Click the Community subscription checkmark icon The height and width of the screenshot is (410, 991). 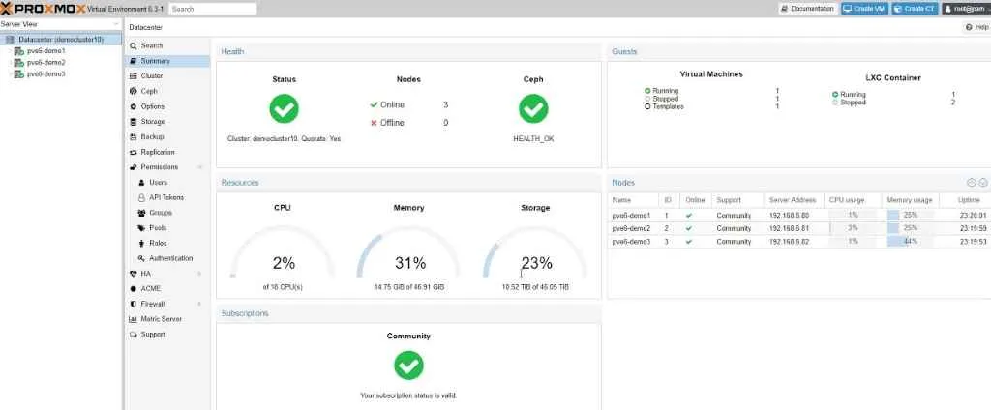tap(408, 366)
